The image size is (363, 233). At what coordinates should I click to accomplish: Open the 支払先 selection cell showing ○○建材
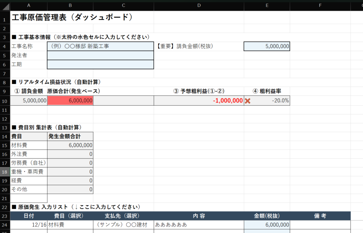coord(123,224)
